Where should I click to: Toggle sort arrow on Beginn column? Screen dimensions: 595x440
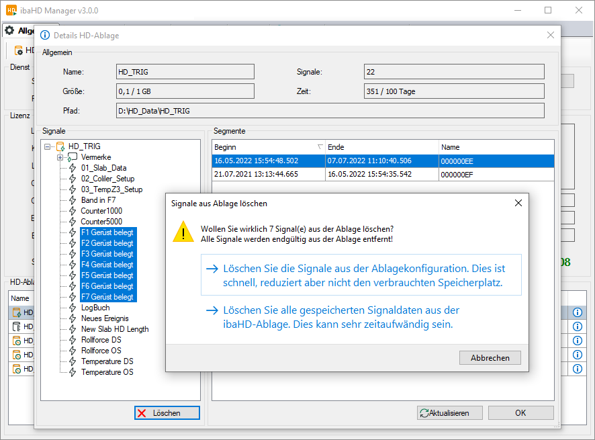(320, 147)
